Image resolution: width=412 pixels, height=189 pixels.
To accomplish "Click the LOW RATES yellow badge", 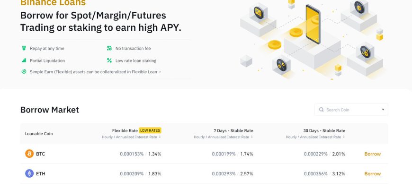I will 150,130.
